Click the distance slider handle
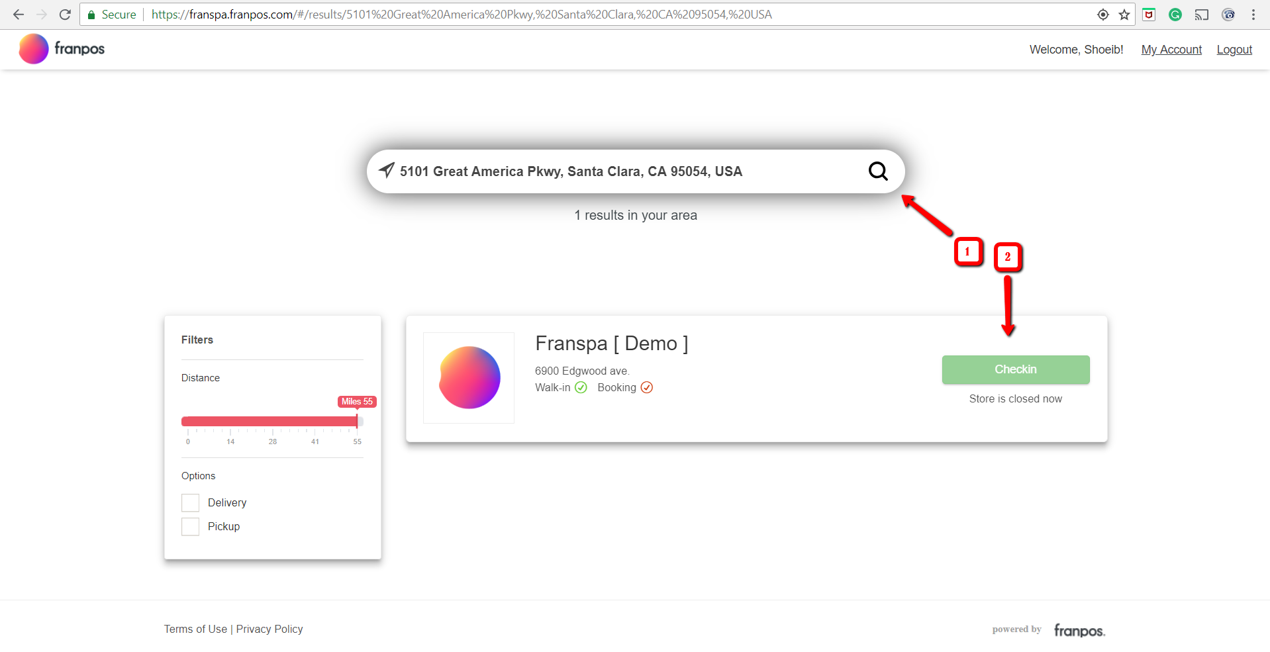Viewport: 1270px width, 652px height. click(x=357, y=421)
